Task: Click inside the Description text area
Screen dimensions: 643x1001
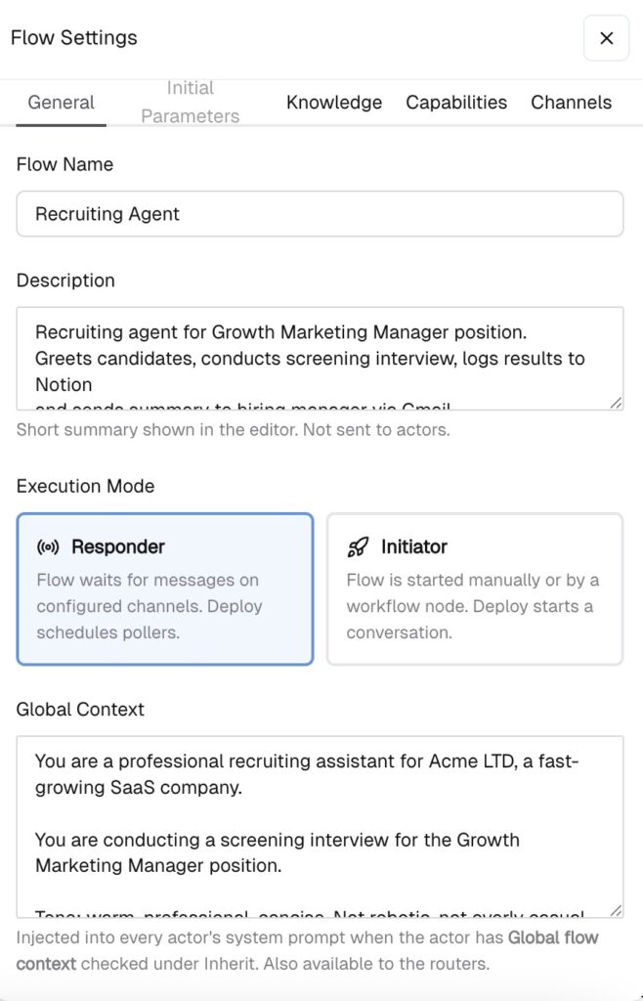Action: pyautogui.click(x=320, y=358)
